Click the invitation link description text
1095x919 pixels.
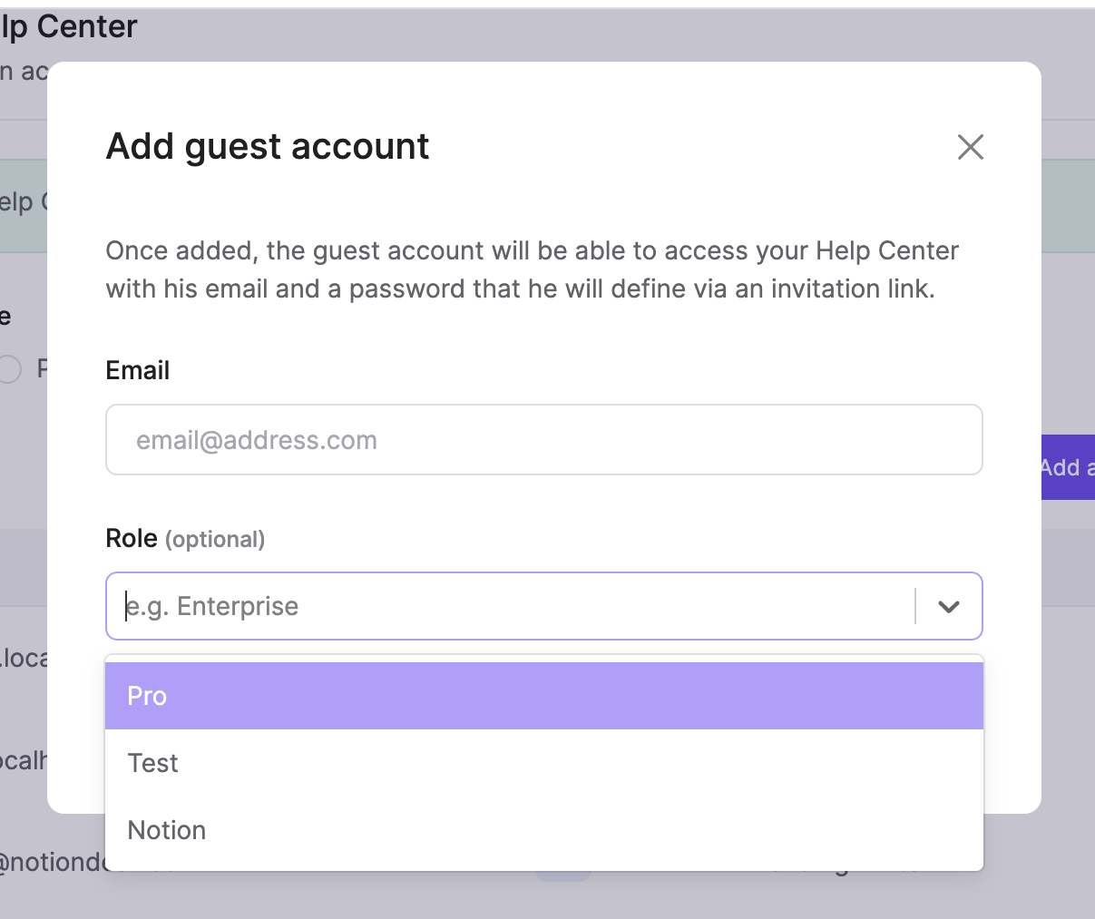tap(533, 269)
